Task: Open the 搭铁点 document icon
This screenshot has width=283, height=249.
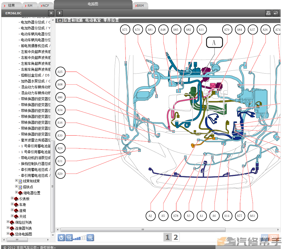Action: click(20, 187)
